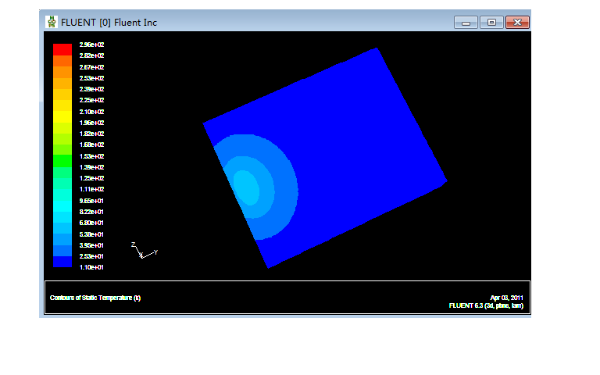Viewport: 600px width, 375px height.
Task: Select the red swatch atop the legend
Action: (62, 49)
